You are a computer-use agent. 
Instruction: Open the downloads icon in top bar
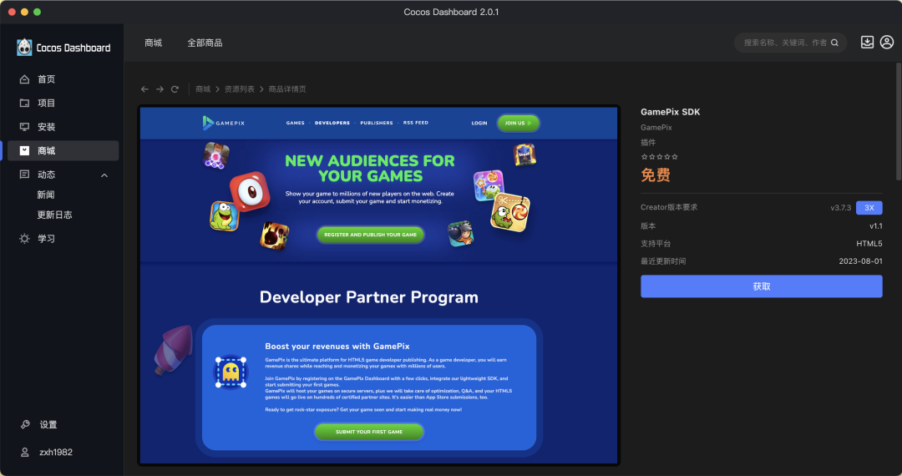coord(867,42)
